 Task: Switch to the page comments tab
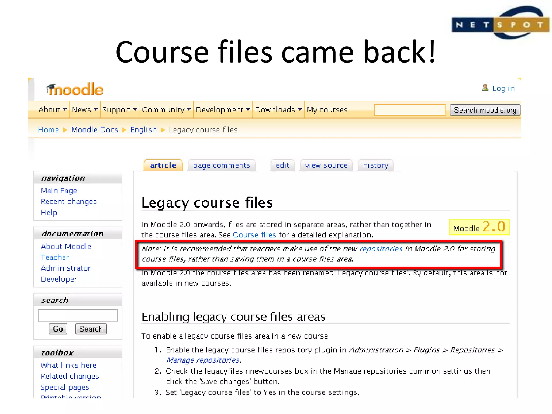click(222, 165)
